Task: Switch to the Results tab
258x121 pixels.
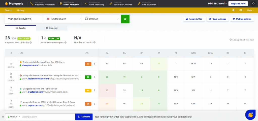Action: click(21, 28)
